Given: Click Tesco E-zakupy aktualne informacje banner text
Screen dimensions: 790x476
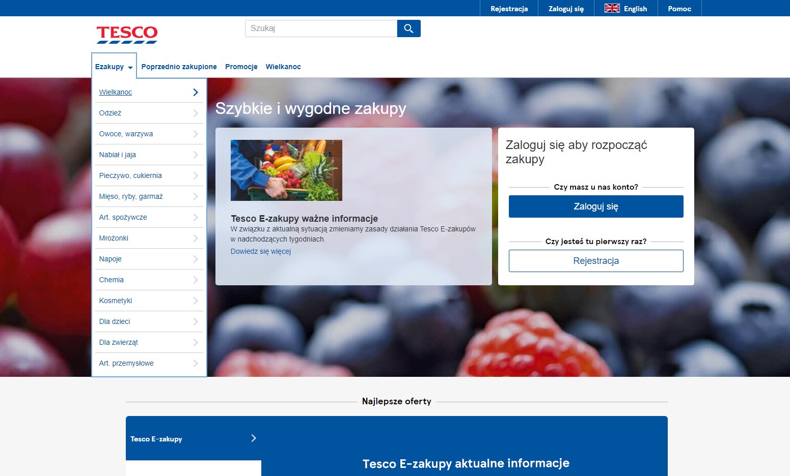Looking at the screenshot, I should tap(466, 463).
